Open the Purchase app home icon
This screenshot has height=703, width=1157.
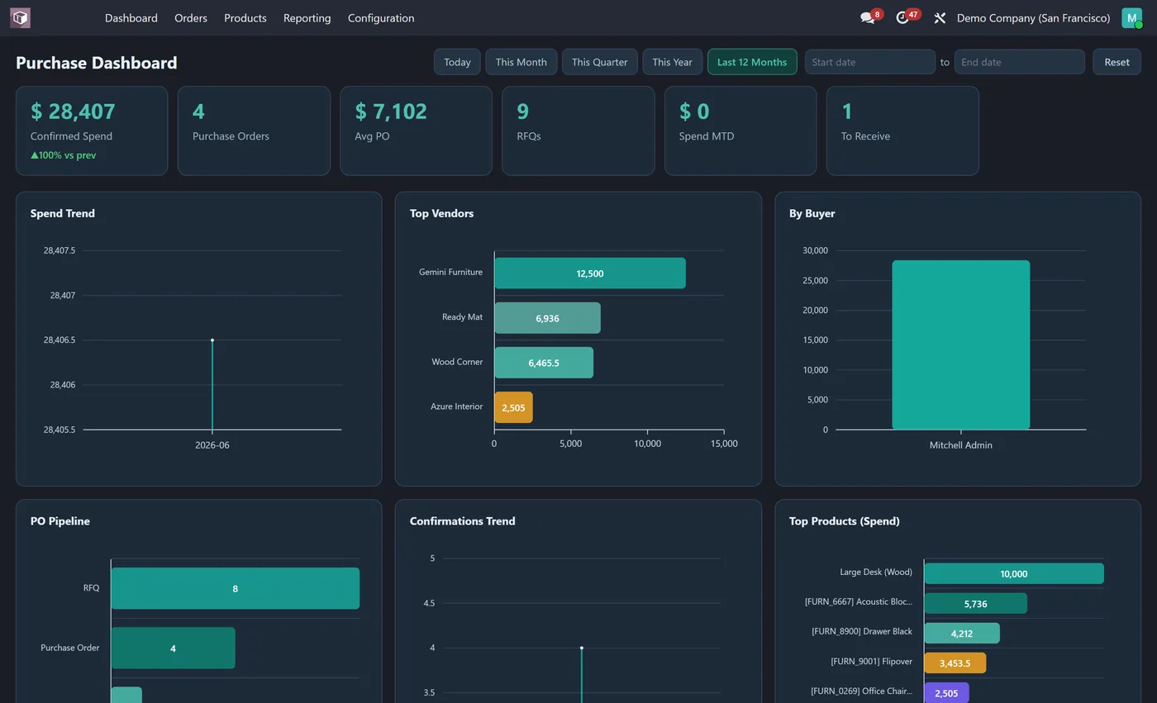[20, 17]
